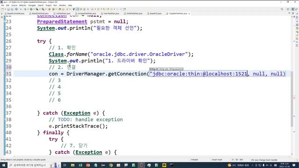Screen dimensions: 299x168
Task: Click the Back navigation arrow icon
Action: [112, 9]
